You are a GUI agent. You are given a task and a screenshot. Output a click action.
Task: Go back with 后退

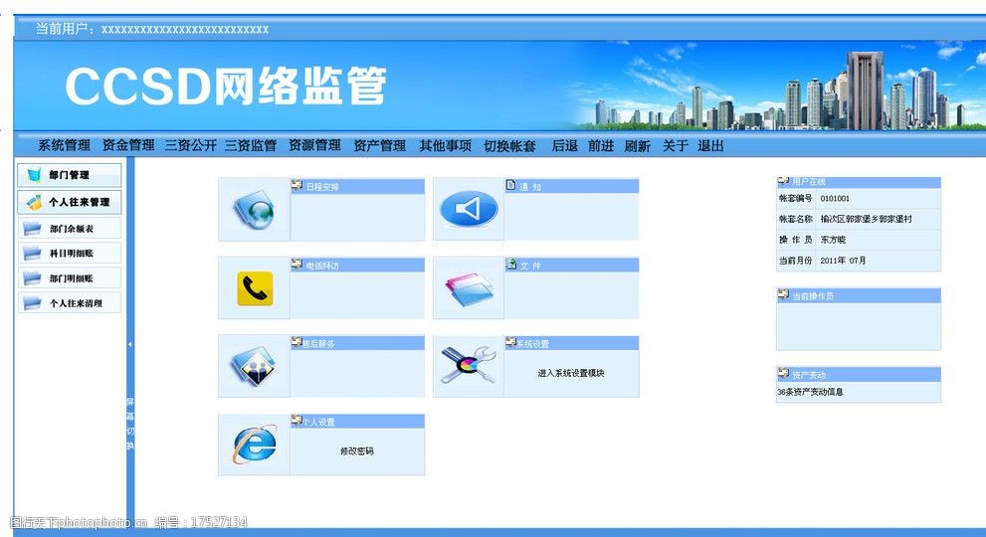[565, 146]
